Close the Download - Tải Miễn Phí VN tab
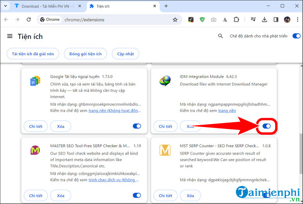The image size is (303, 204). [80, 6]
